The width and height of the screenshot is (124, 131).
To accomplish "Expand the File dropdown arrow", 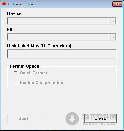I will (x=113, y=37).
